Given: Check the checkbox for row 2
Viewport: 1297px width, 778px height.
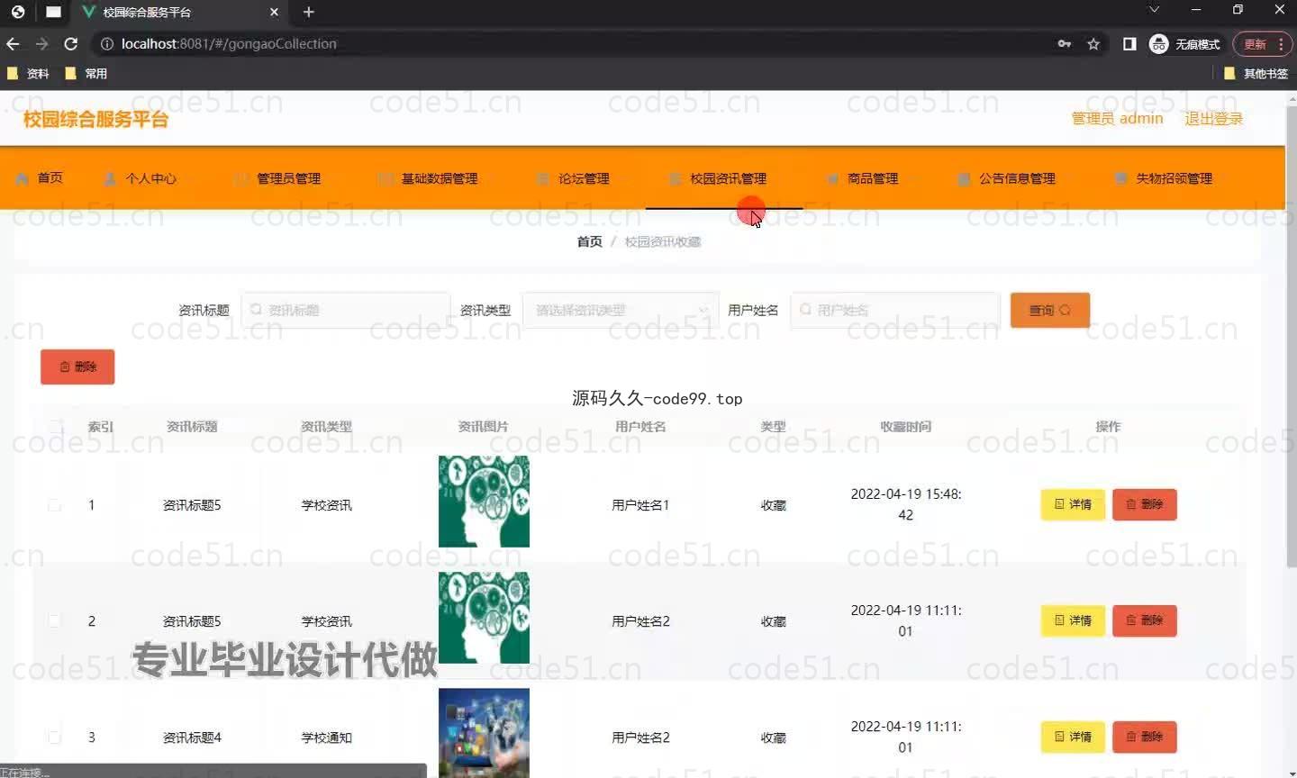Looking at the screenshot, I should click(x=55, y=621).
